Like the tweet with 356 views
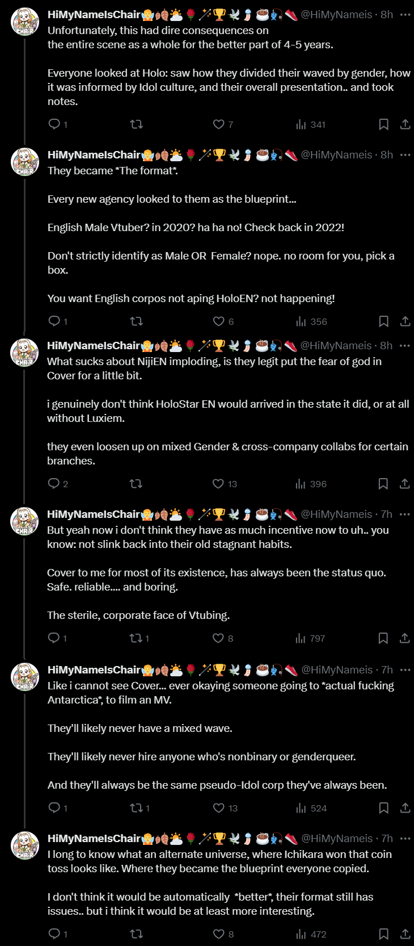This screenshot has height=946, width=414. point(219,321)
